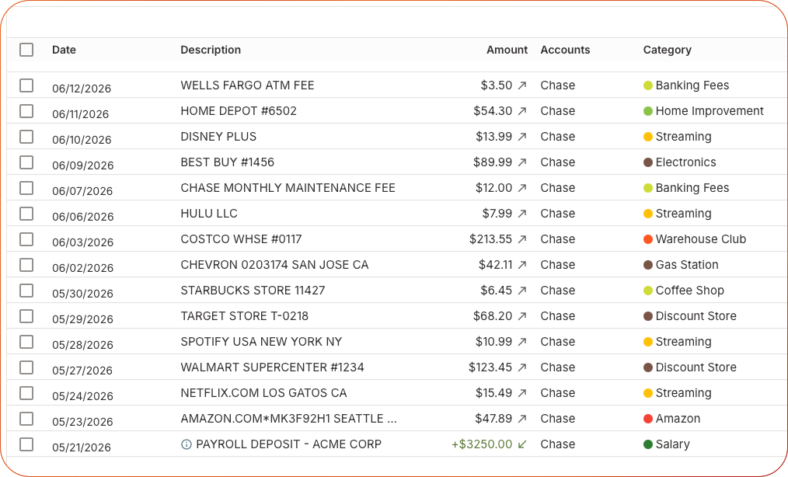The width and height of the screenshot is (788, 477).
Task: Tick the WALMART SUPERCENTER #1234 row checkbox
Action: pos(26,367)
